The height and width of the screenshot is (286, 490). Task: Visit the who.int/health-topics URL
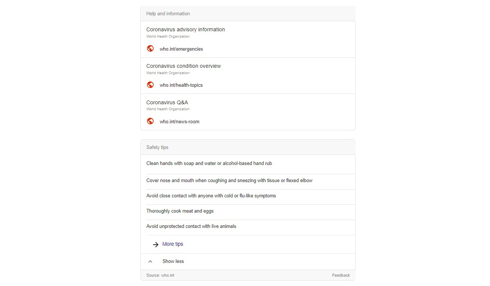pyautogui.click(x=181, y=85)
